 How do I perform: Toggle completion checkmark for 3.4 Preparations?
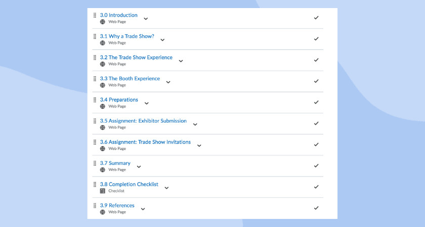coord(316,102)
